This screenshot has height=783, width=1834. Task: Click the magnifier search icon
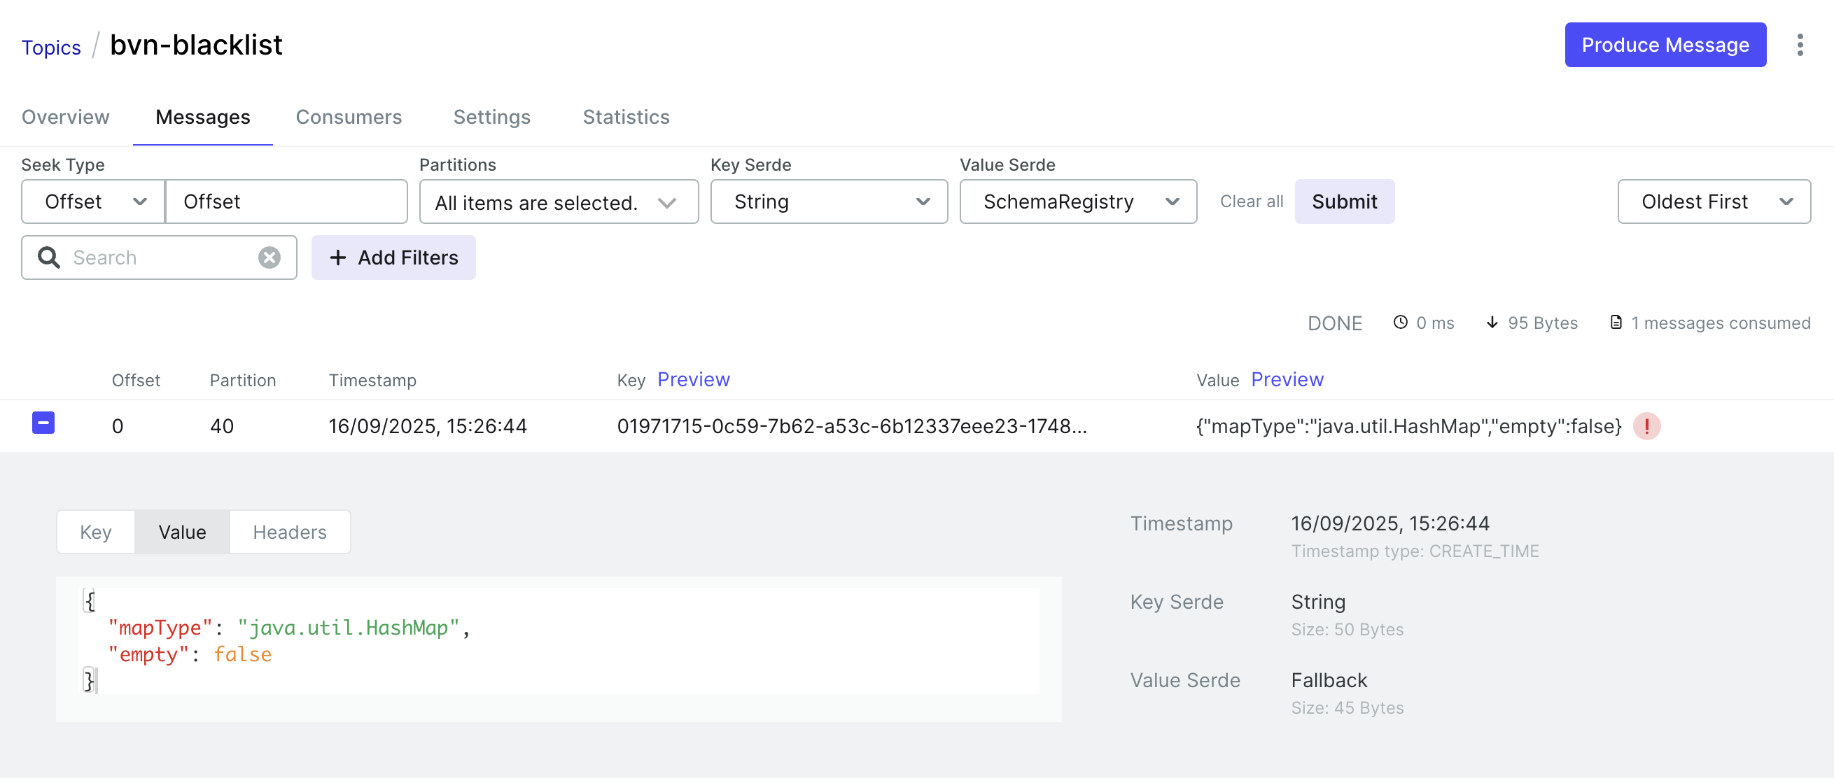48,258
